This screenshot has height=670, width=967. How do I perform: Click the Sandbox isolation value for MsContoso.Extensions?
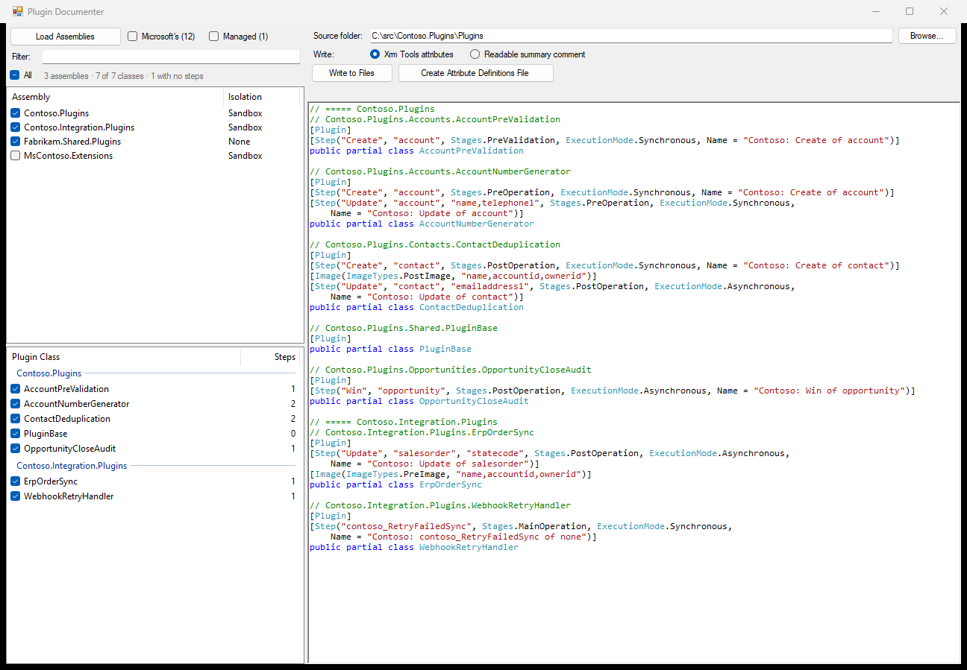point(245,156)
